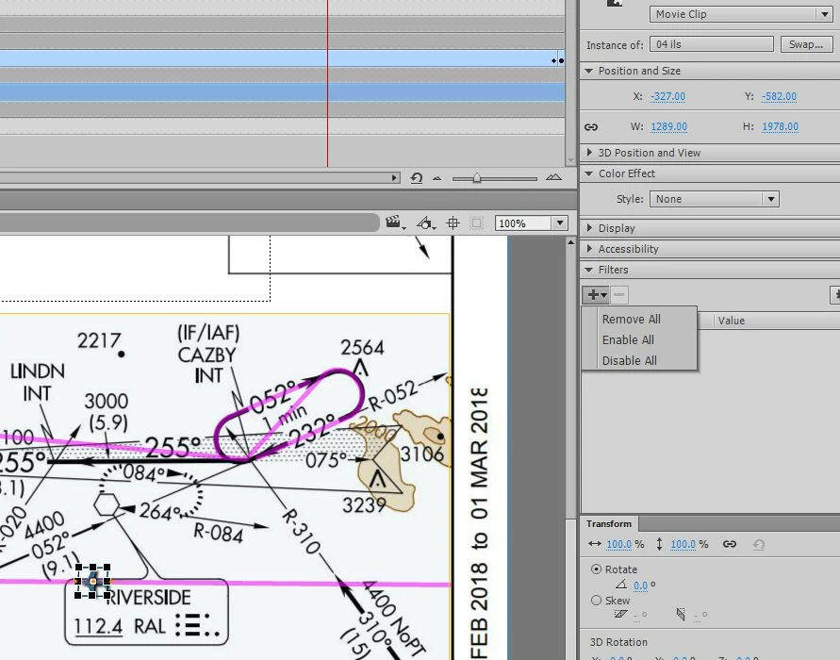Click the stage vertical scrollbar up arrow

pos(570,242)
